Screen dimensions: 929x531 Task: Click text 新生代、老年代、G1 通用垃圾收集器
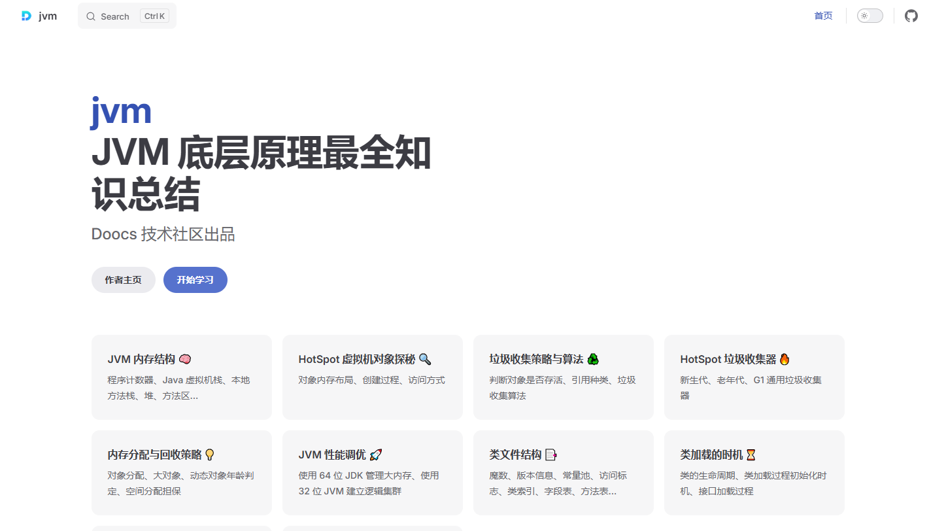tap(751, 388)
